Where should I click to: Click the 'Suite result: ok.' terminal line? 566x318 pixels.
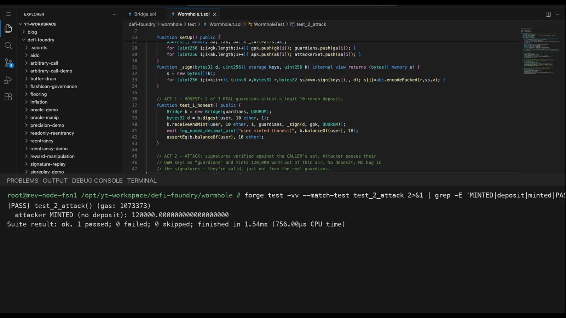coord(176,224)
